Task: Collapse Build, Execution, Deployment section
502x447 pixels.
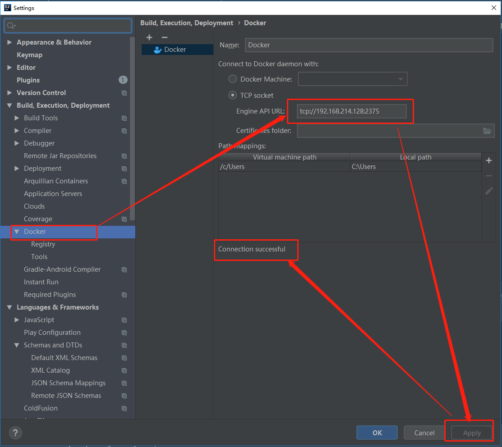Action: pos(9,105)
